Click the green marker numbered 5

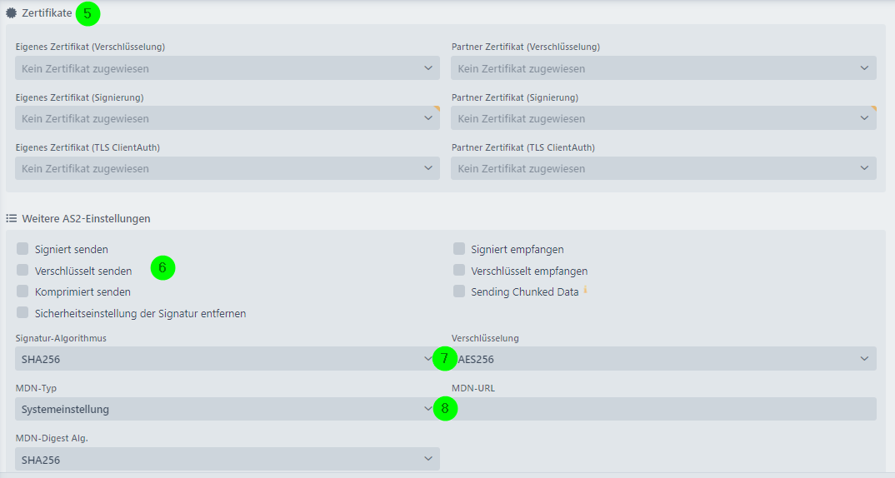point(87,13)
